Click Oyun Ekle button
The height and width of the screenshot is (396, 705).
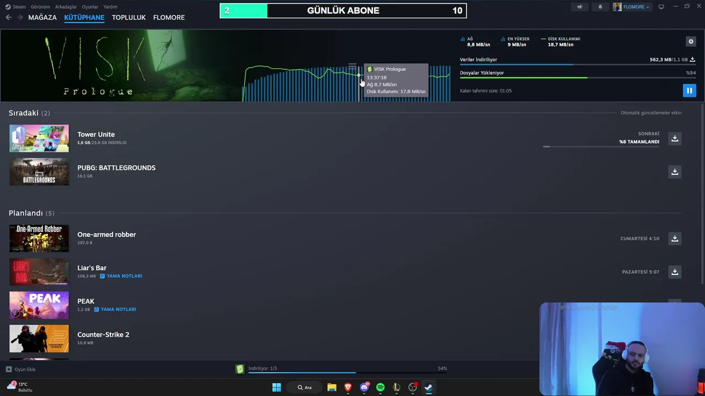click(21, 369)
